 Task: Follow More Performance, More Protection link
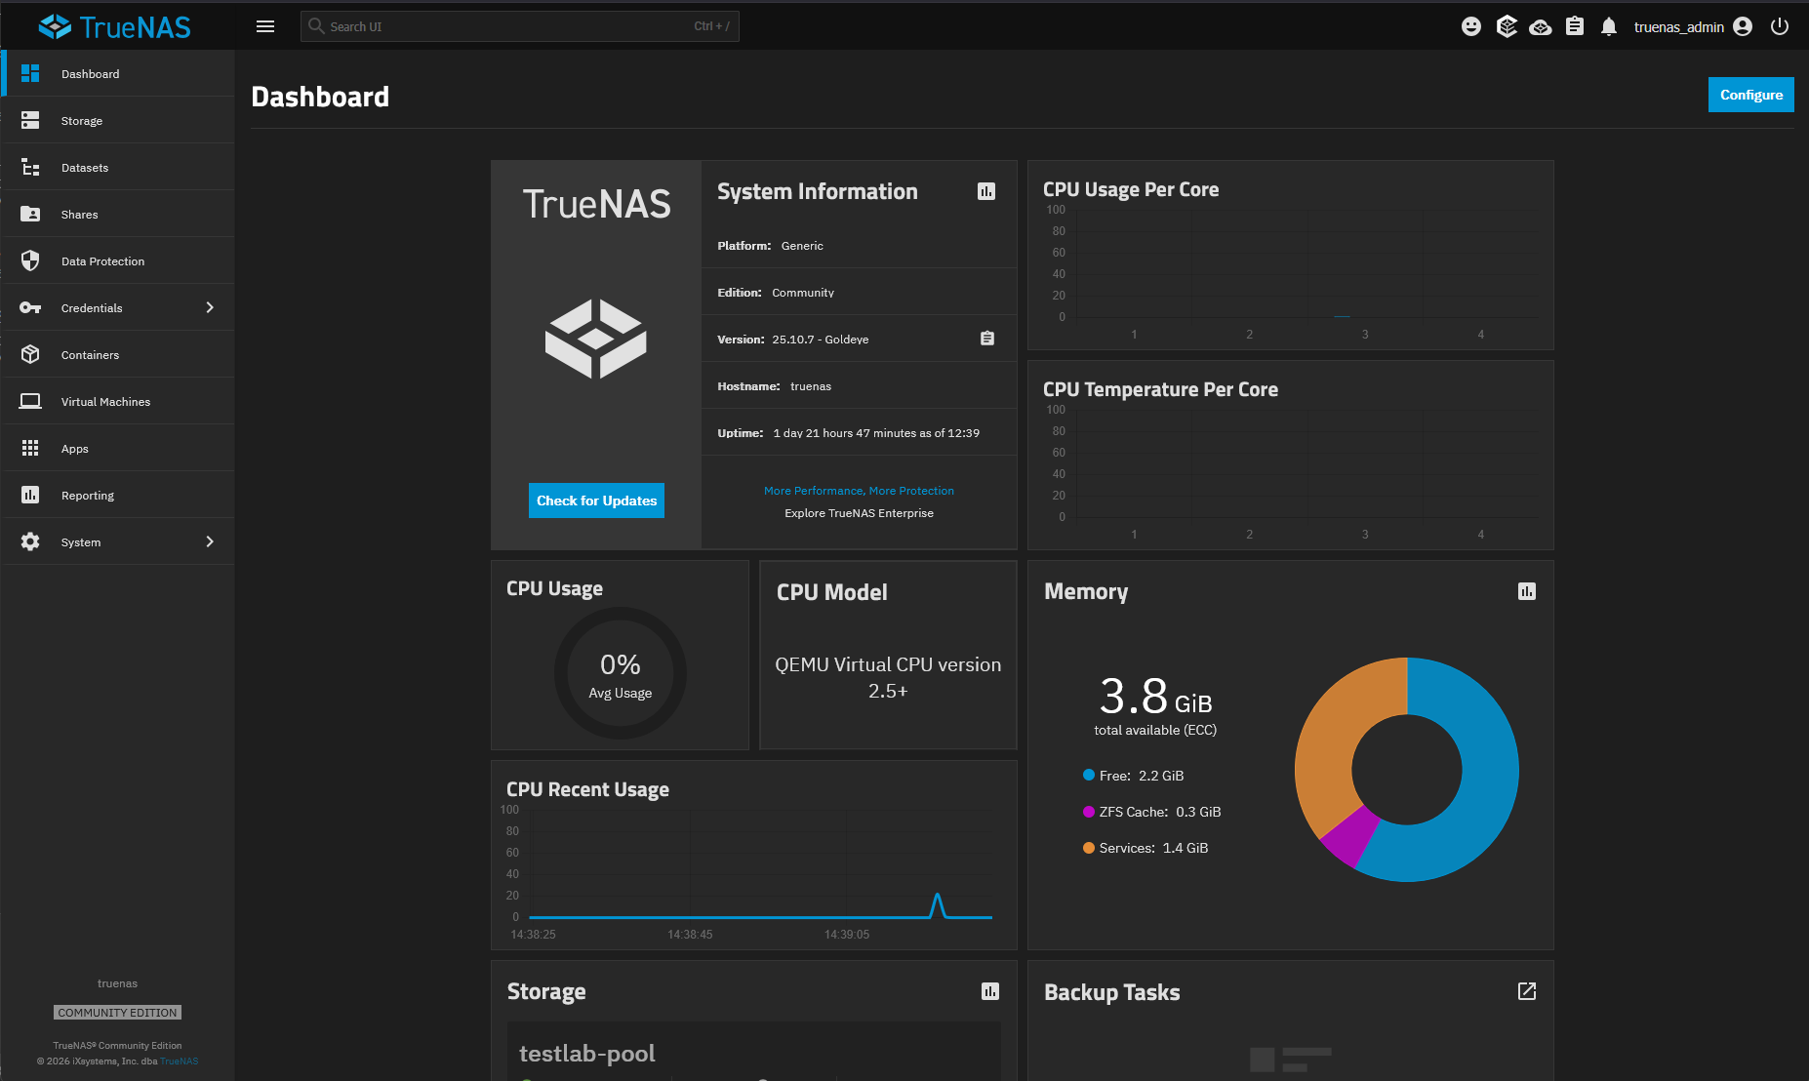859,491
